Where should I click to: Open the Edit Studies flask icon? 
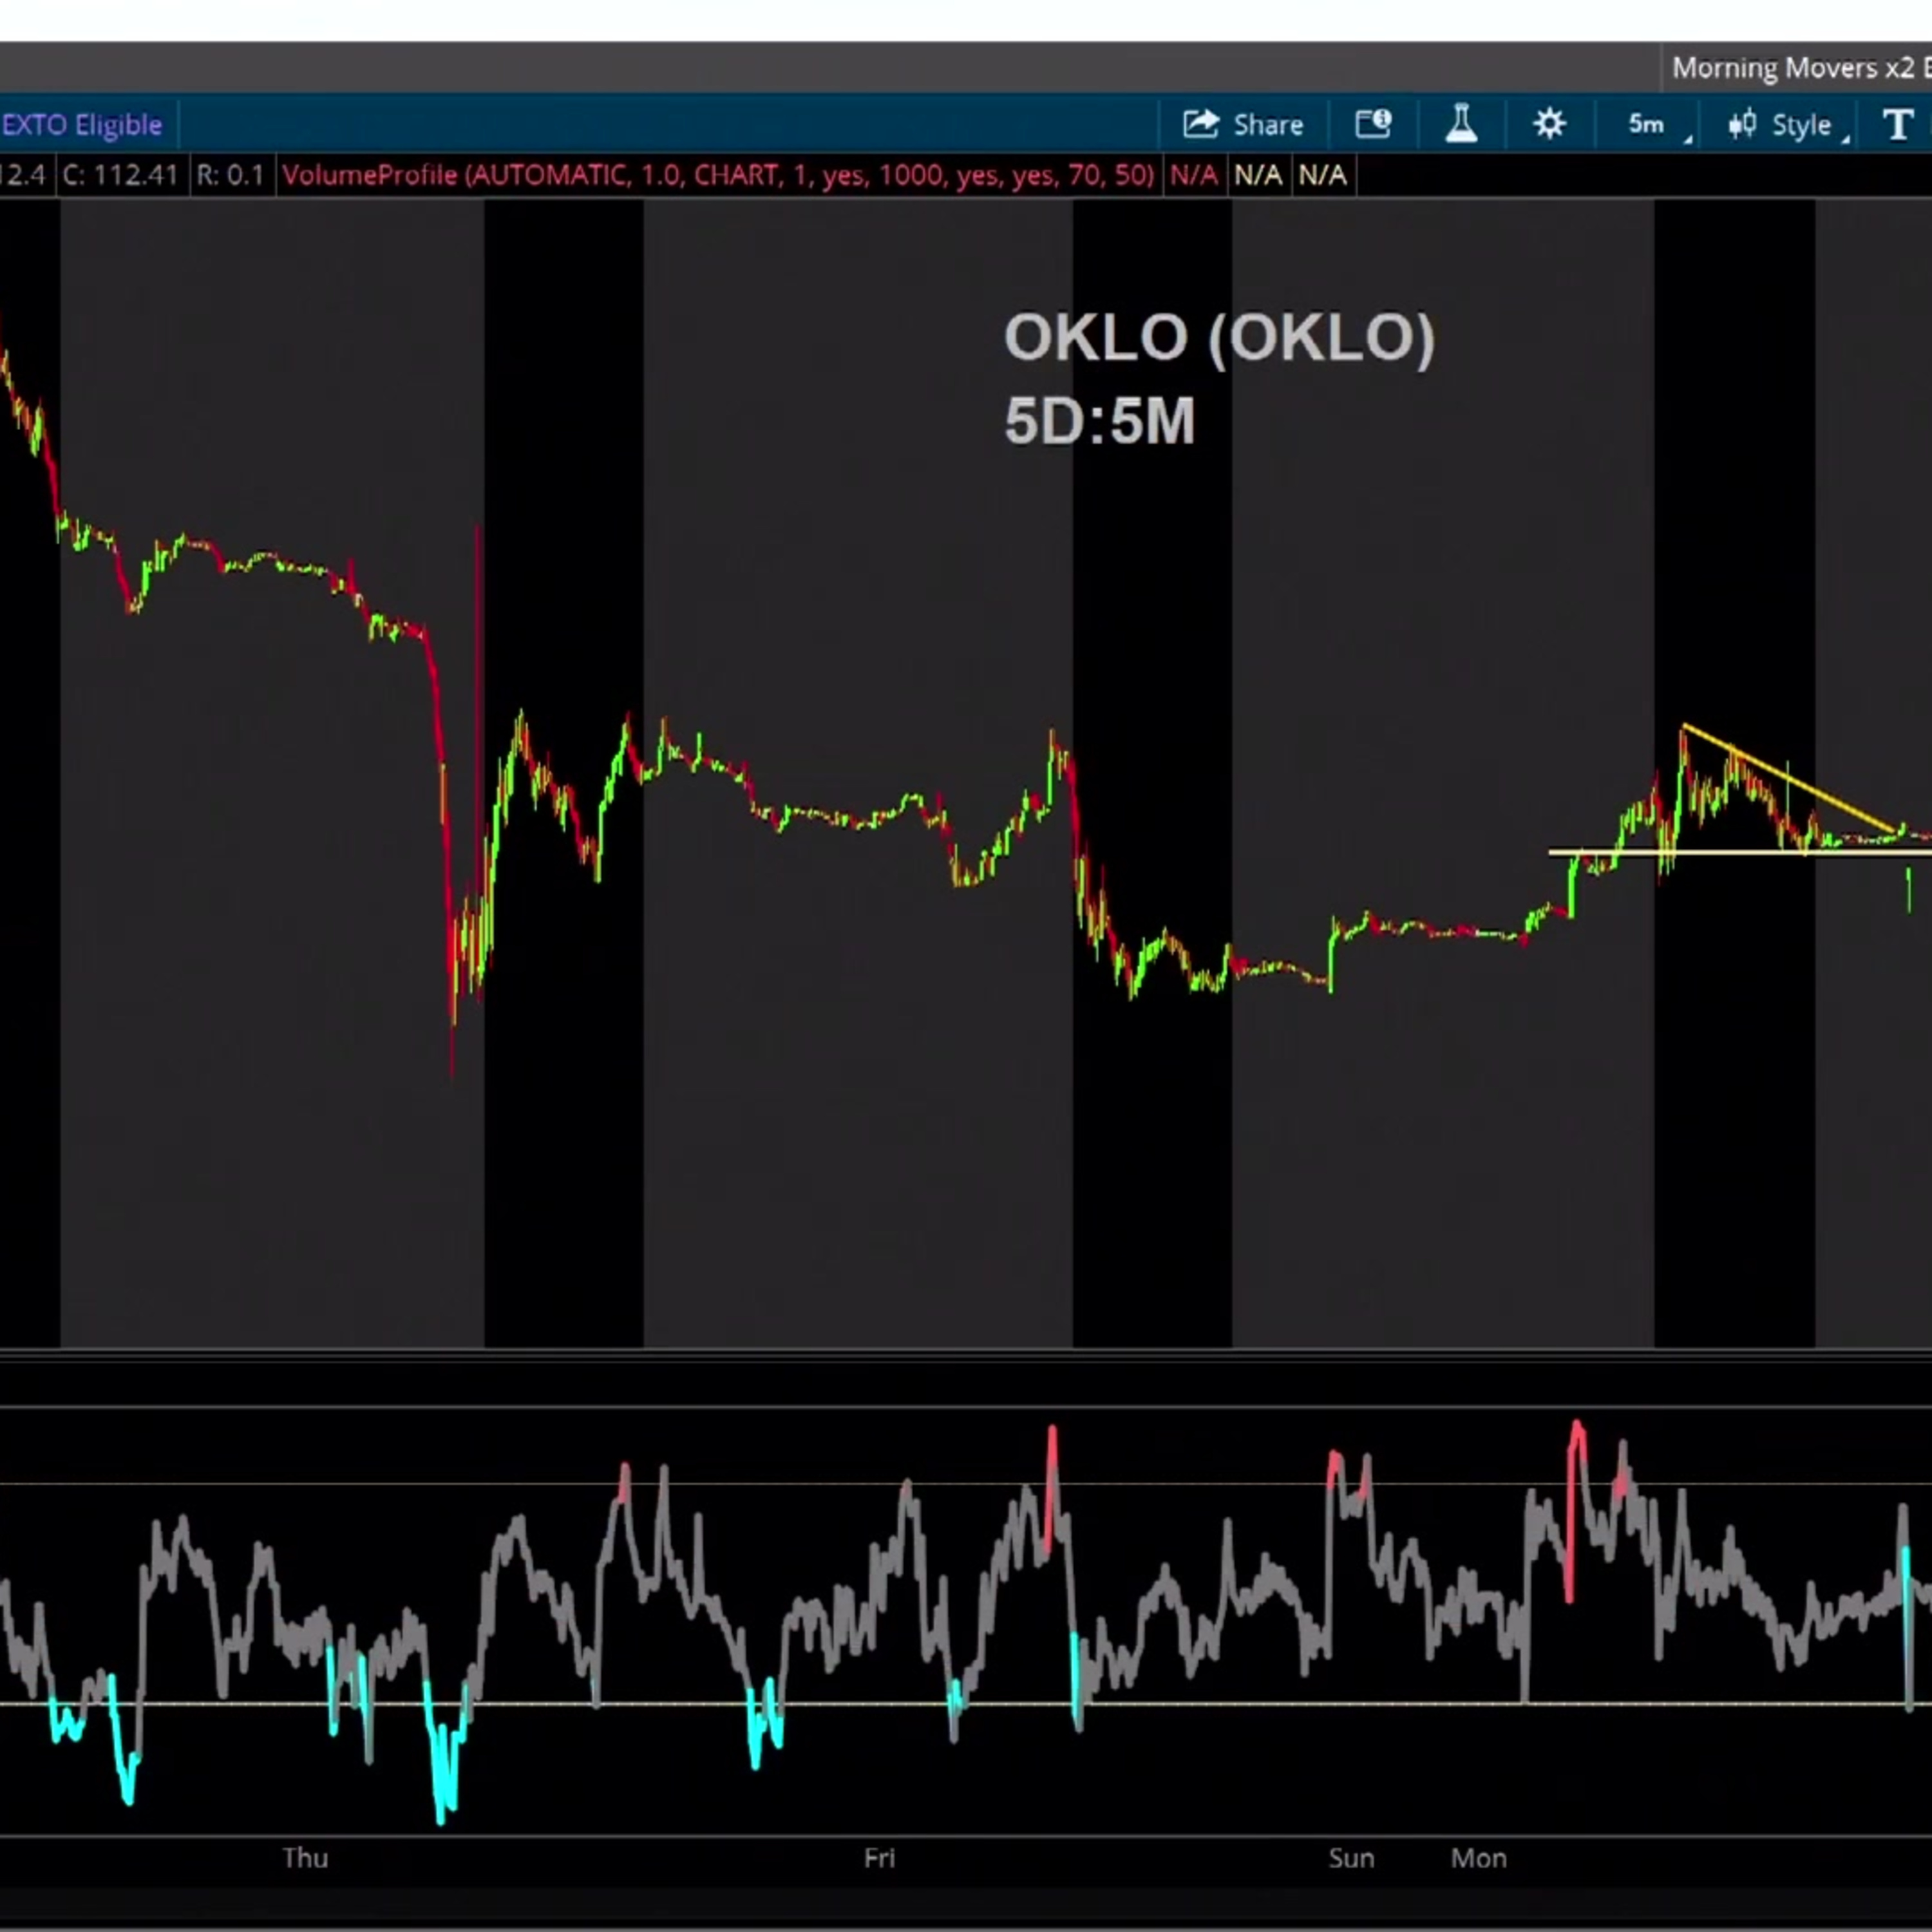pos(1461,124)
